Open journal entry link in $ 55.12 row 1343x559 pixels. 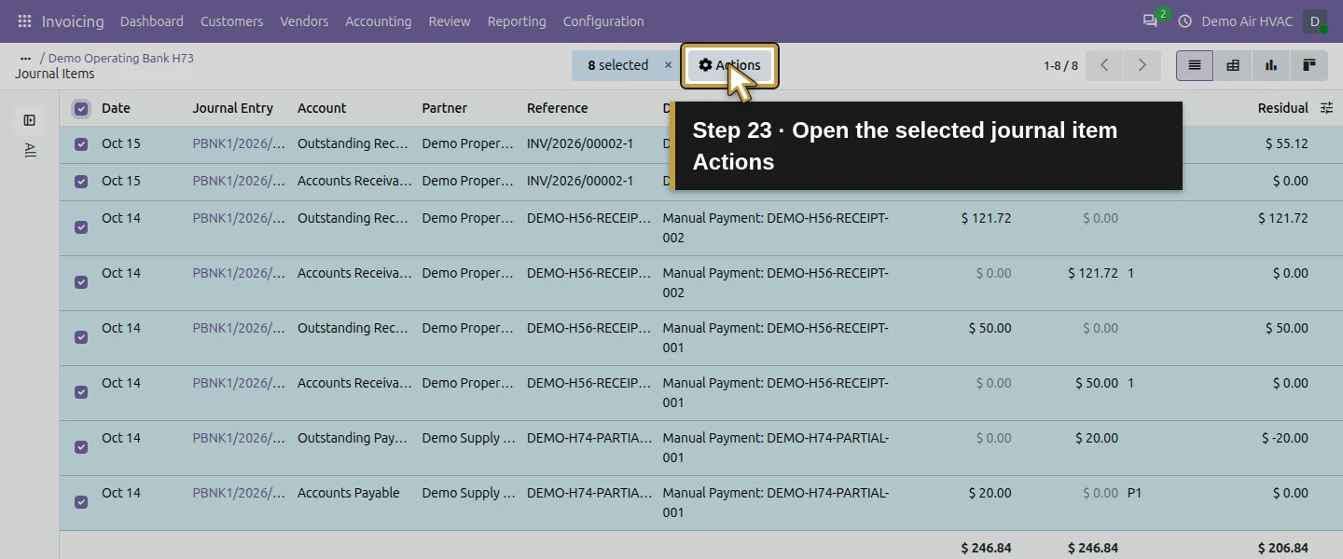[x=239, y=143]
